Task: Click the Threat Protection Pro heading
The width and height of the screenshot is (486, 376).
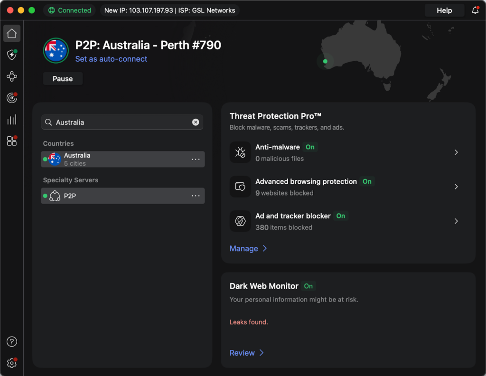Action: [x=275, y=116]
